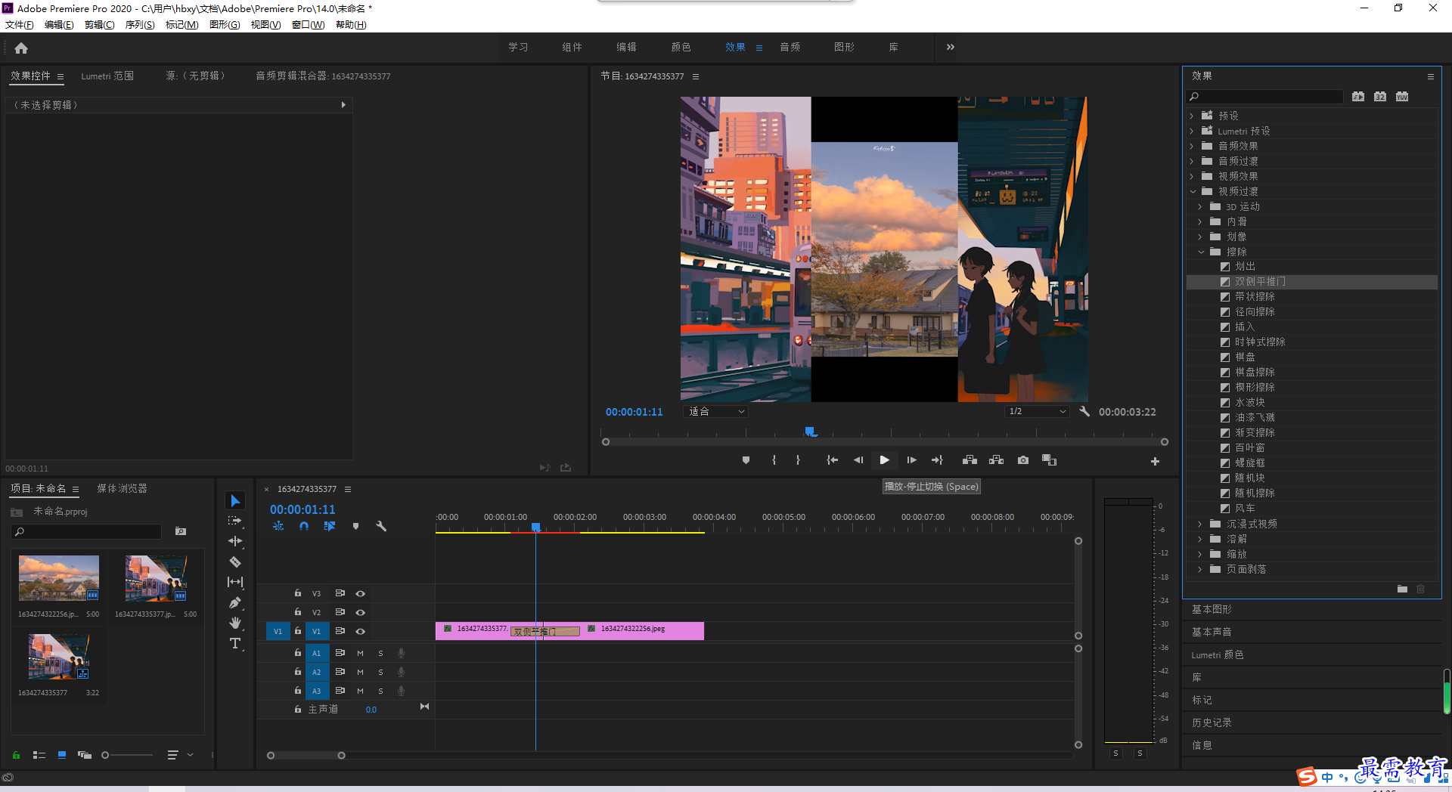The width and height of the screenshot is (1452, 792).
Task: Select the Pen tool
Action: pyautogui.click(x=235, y=602)
